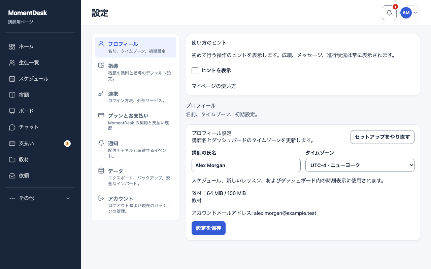
Task: Click the 連携 plug icon
Action: coord(101,93)
